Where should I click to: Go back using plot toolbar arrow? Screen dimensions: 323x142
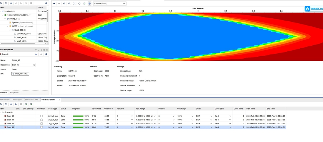tap(54, 4)
